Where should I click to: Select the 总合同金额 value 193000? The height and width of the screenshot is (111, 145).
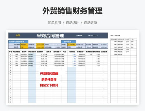(57, 47)
